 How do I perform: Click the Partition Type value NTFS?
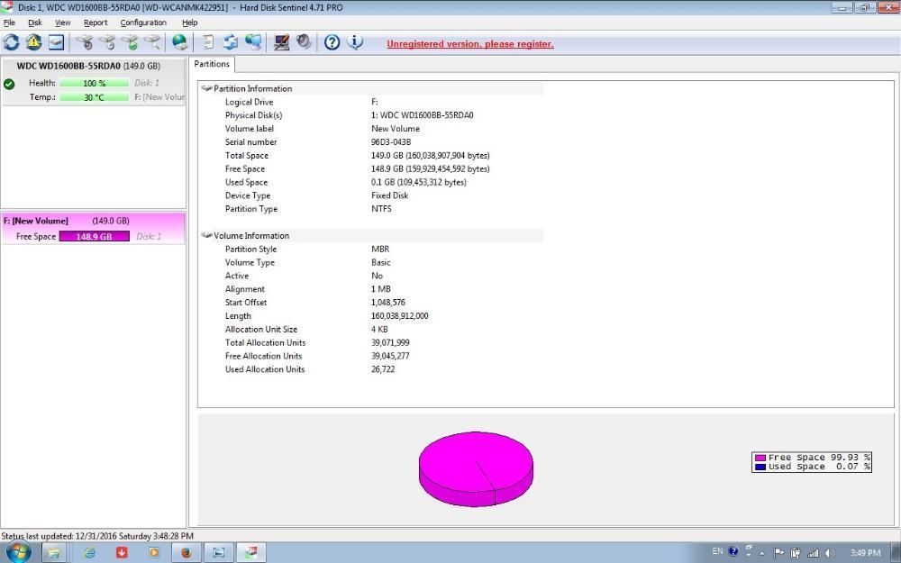pyautogui.click(x=381, y=209)
